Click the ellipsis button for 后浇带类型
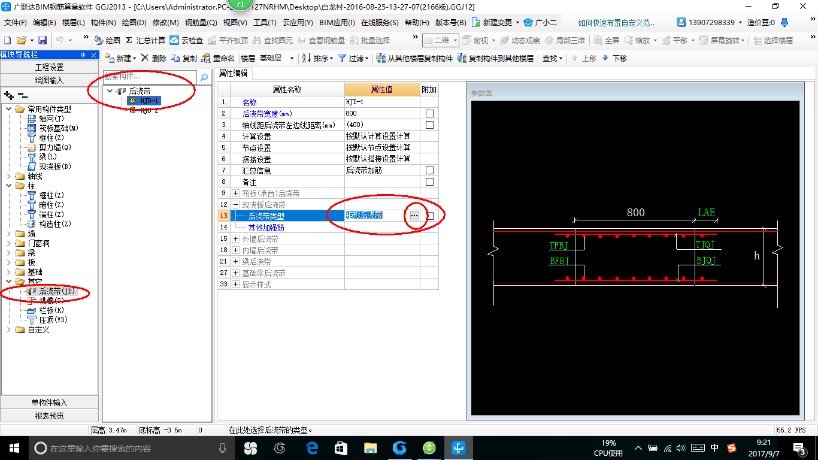This screenshot has width=818, height=460. pos(414,216)
